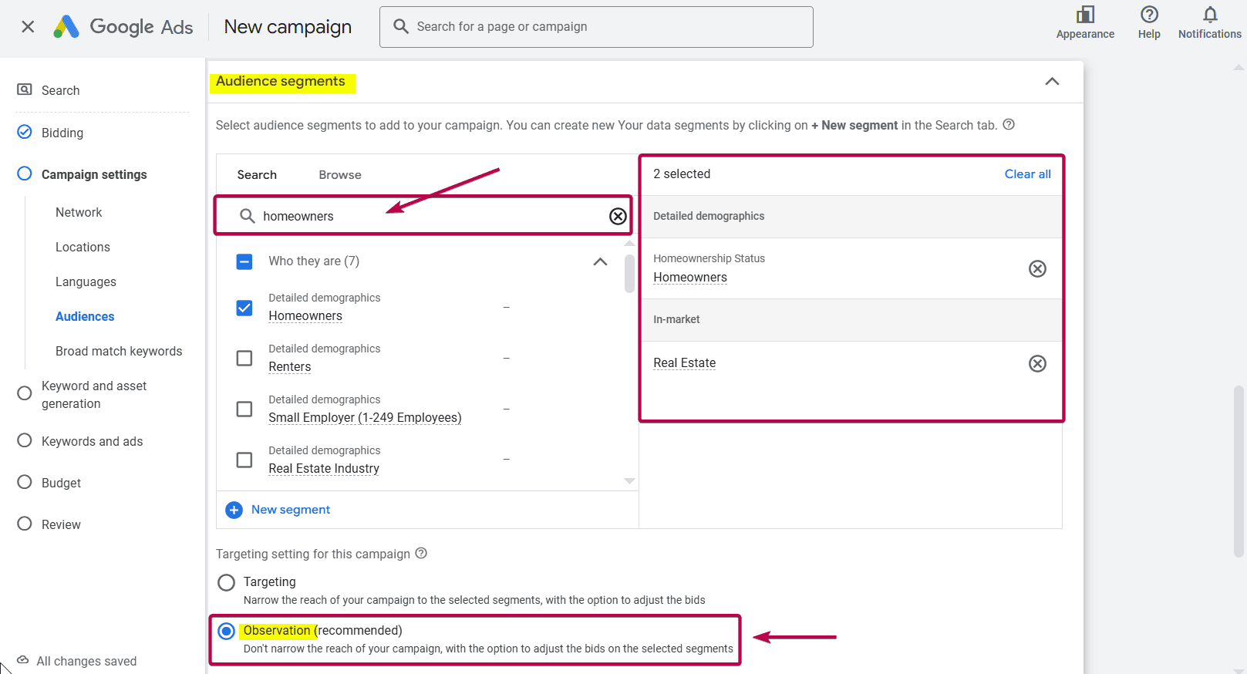
Task: Open the Help icon menu
Action: [x=1149, y=15]
